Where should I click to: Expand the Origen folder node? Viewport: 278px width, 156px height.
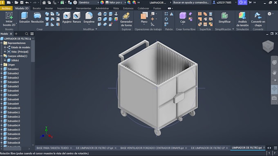[1, 65]
